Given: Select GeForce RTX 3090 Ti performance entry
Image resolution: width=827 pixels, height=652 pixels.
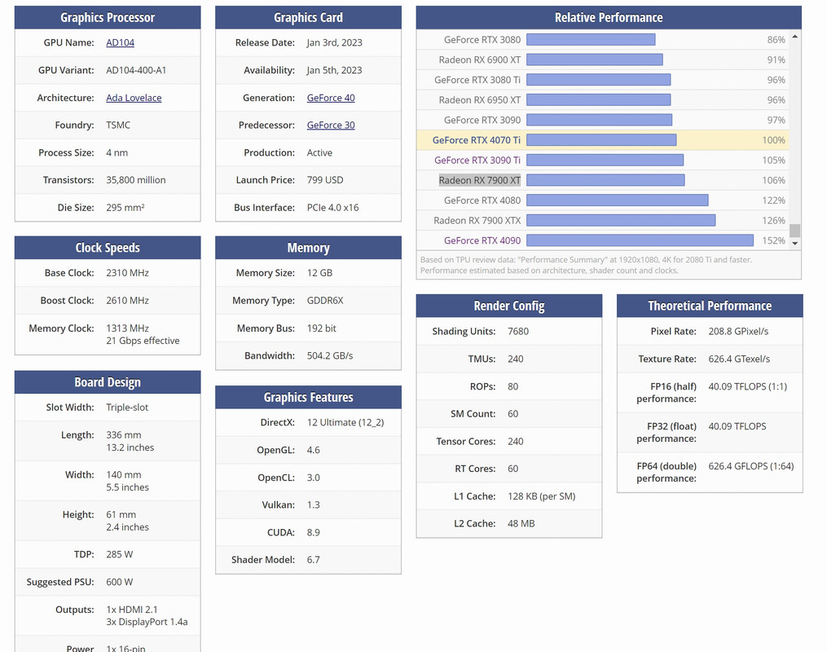Looking at the screenshot, I should tap(477, 160).
